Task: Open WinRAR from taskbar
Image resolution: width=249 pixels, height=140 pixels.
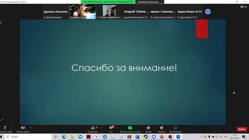Action: click(x=129, y=136)
